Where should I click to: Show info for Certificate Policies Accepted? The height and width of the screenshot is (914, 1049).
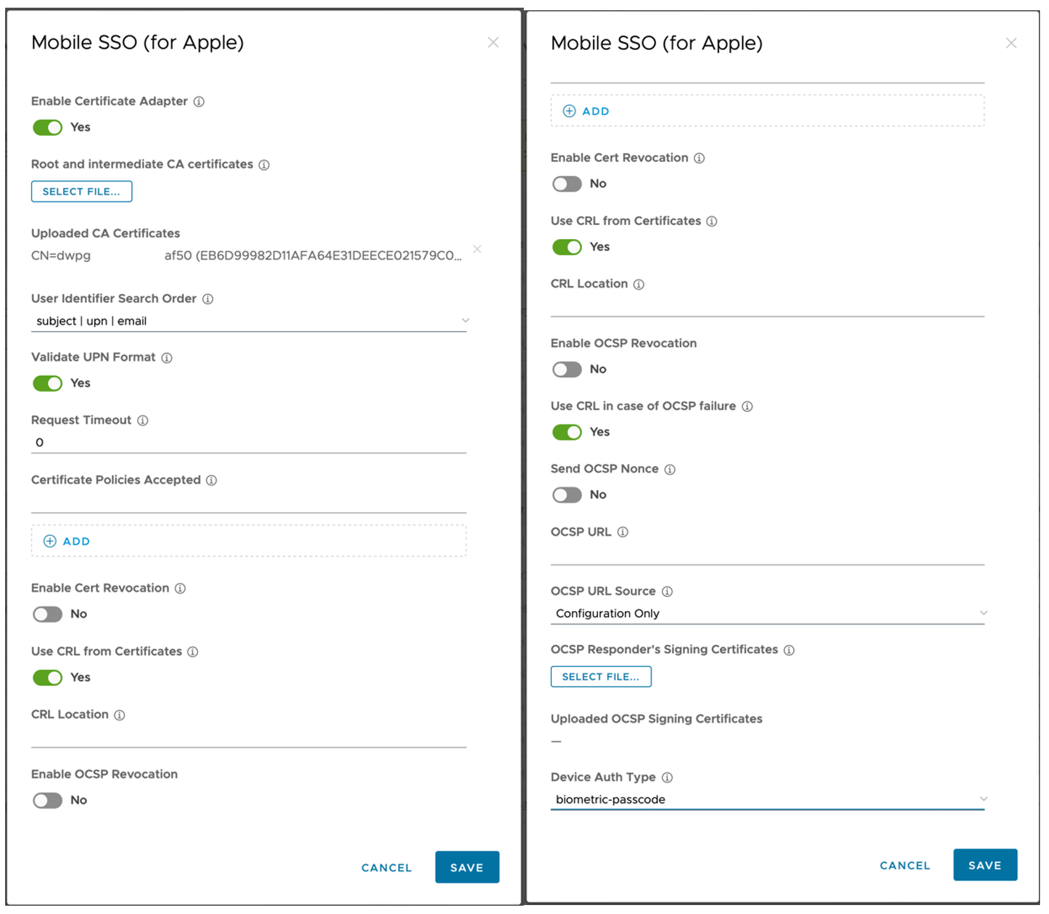click(x=211, y=481)
